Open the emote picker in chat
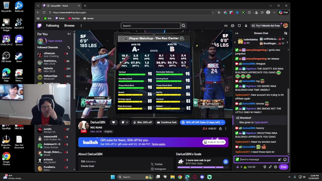This screenshot has height=181, width=322. (285, 159)
